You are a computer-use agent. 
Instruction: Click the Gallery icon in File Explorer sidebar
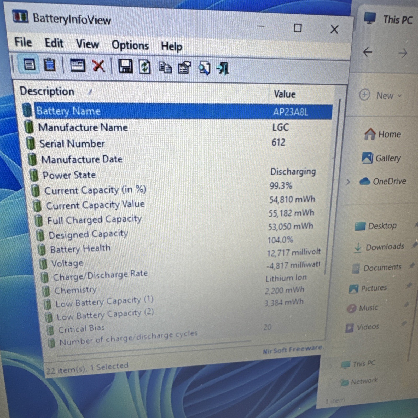click(367, 158)
